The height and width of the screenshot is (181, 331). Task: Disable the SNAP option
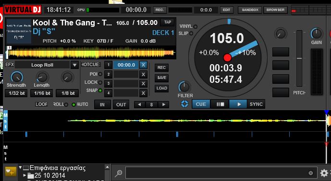tap(100, 90)
